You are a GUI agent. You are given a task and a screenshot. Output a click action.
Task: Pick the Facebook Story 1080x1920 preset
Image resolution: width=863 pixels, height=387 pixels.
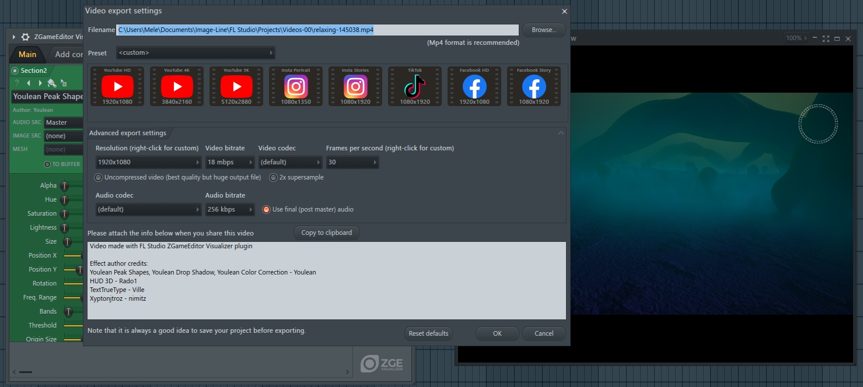pyautogui.click(x=534, y=86)
